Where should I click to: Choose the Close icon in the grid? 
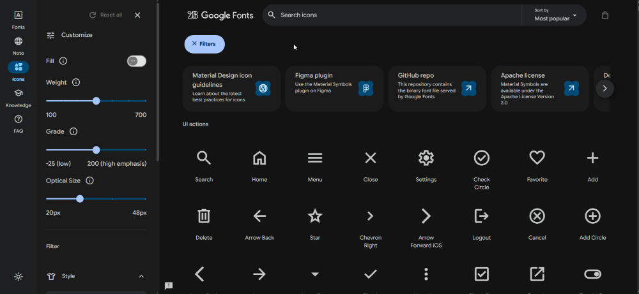tap(371, 158)
